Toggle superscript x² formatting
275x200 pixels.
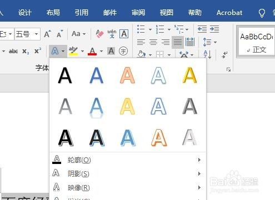38,51
